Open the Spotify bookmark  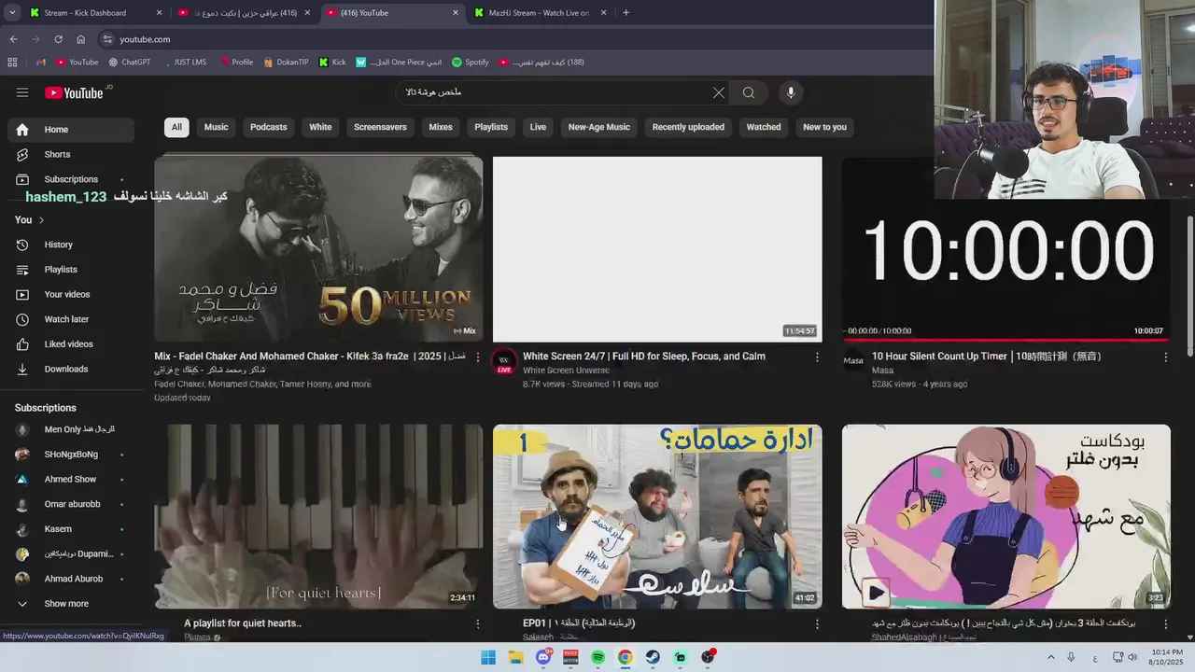tap(471, 63)
